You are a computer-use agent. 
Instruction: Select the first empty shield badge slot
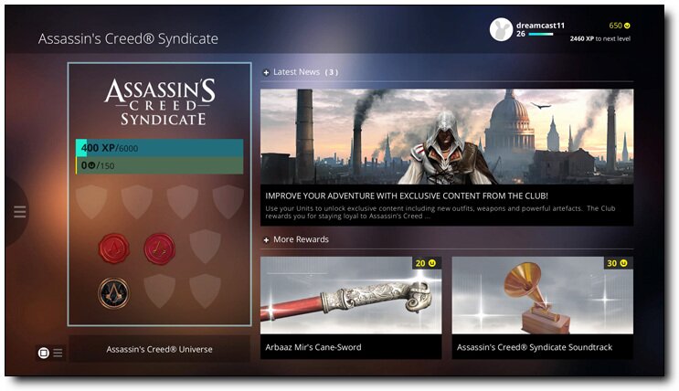91,201
